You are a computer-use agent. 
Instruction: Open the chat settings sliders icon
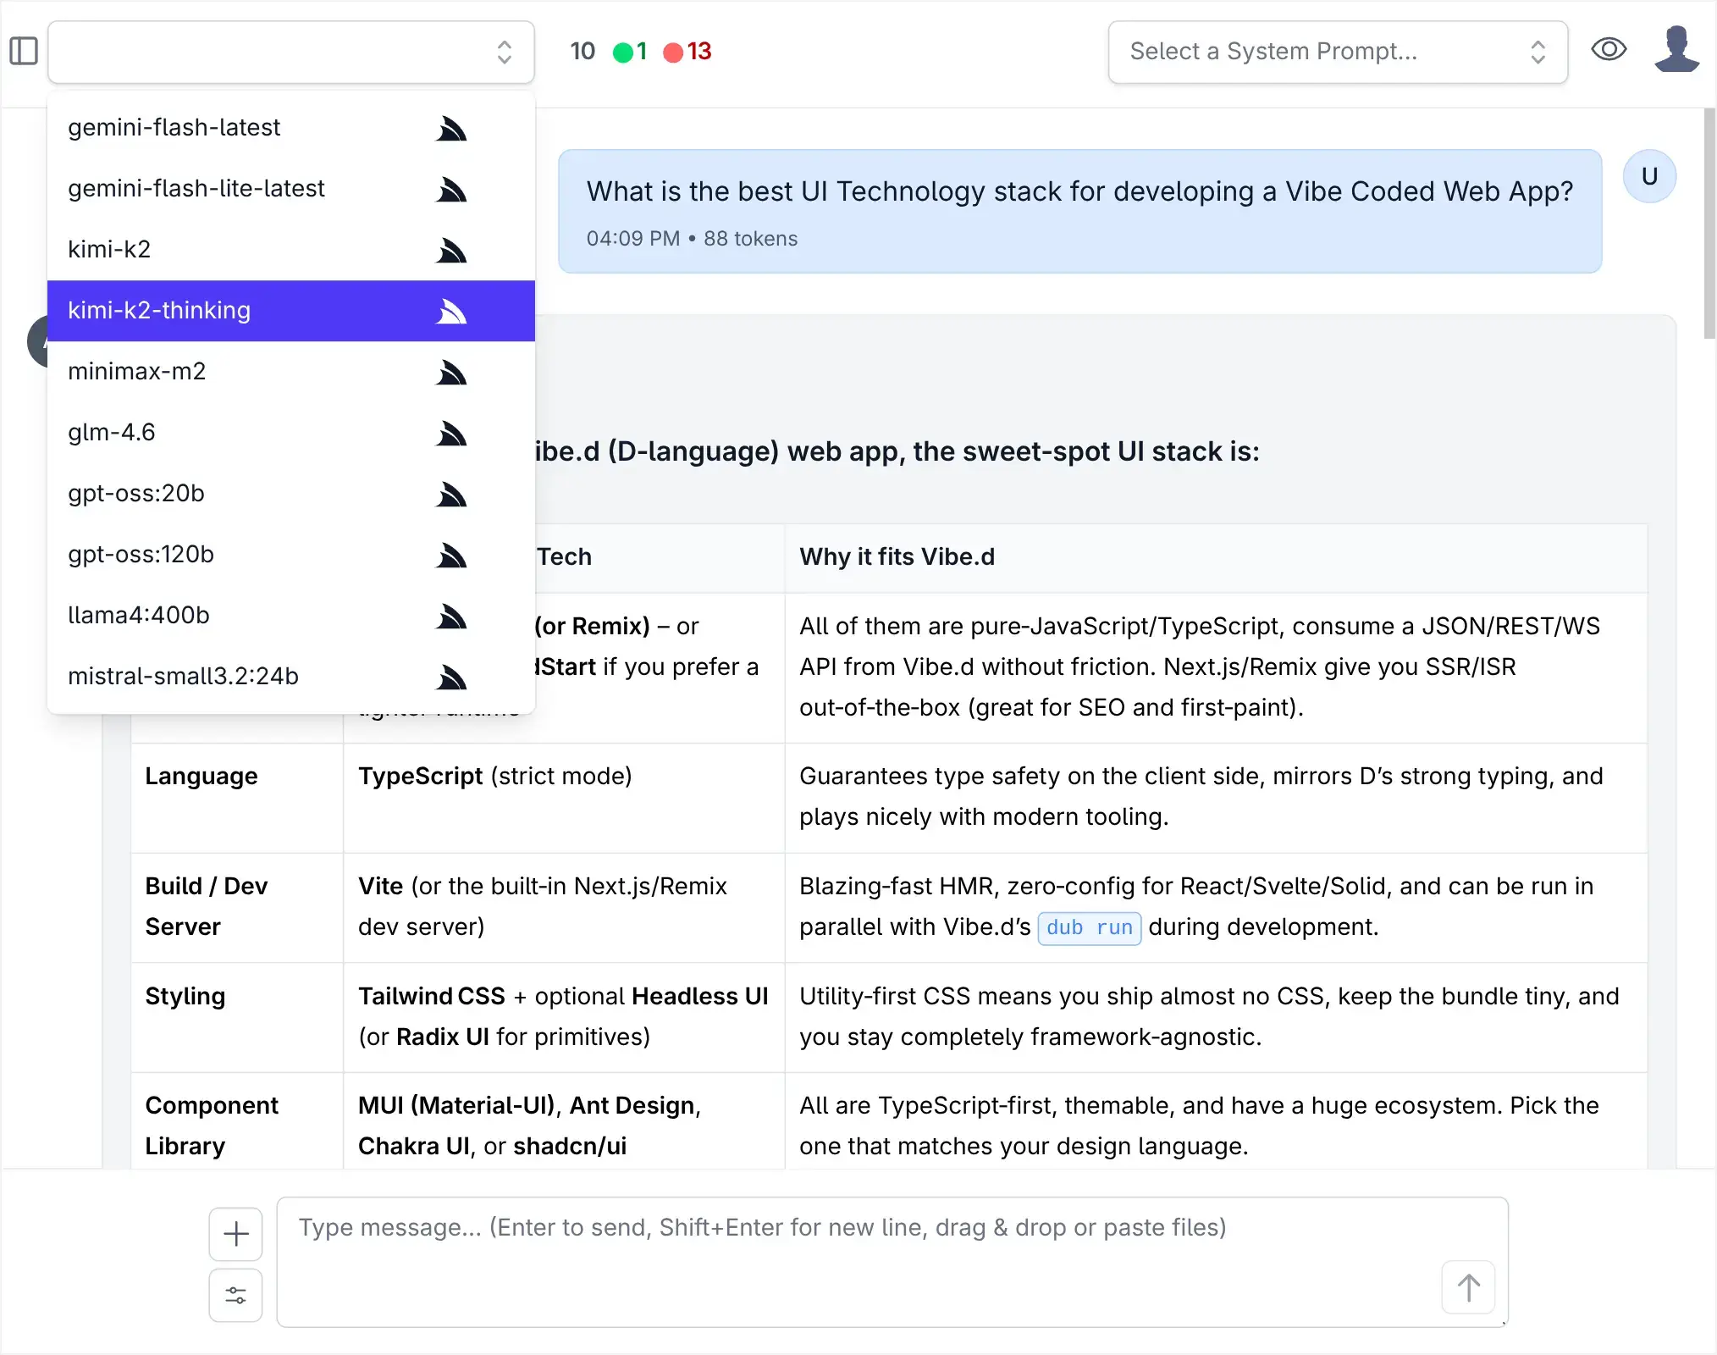click(x=235, y=1295)
